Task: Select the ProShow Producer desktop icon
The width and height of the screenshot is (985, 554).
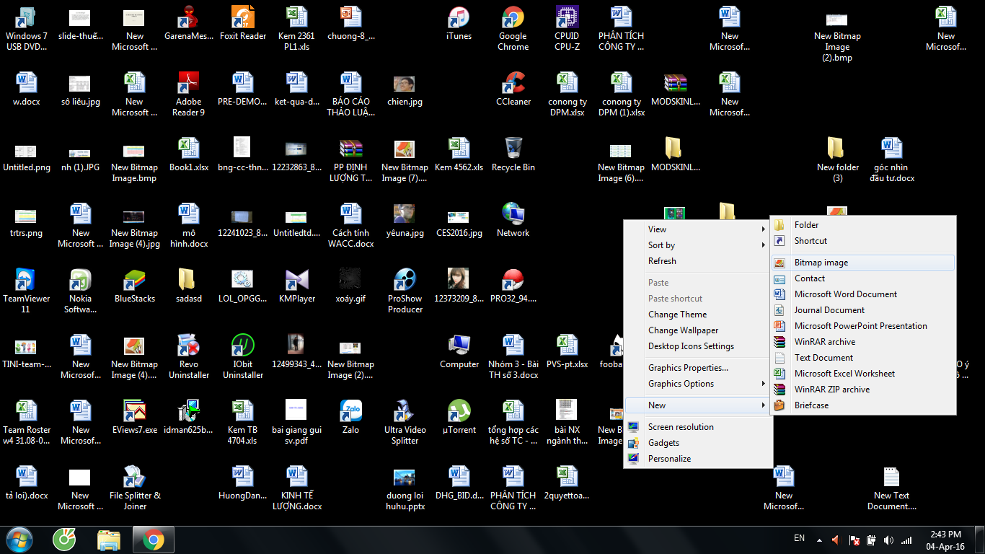Action: (405, 291)
